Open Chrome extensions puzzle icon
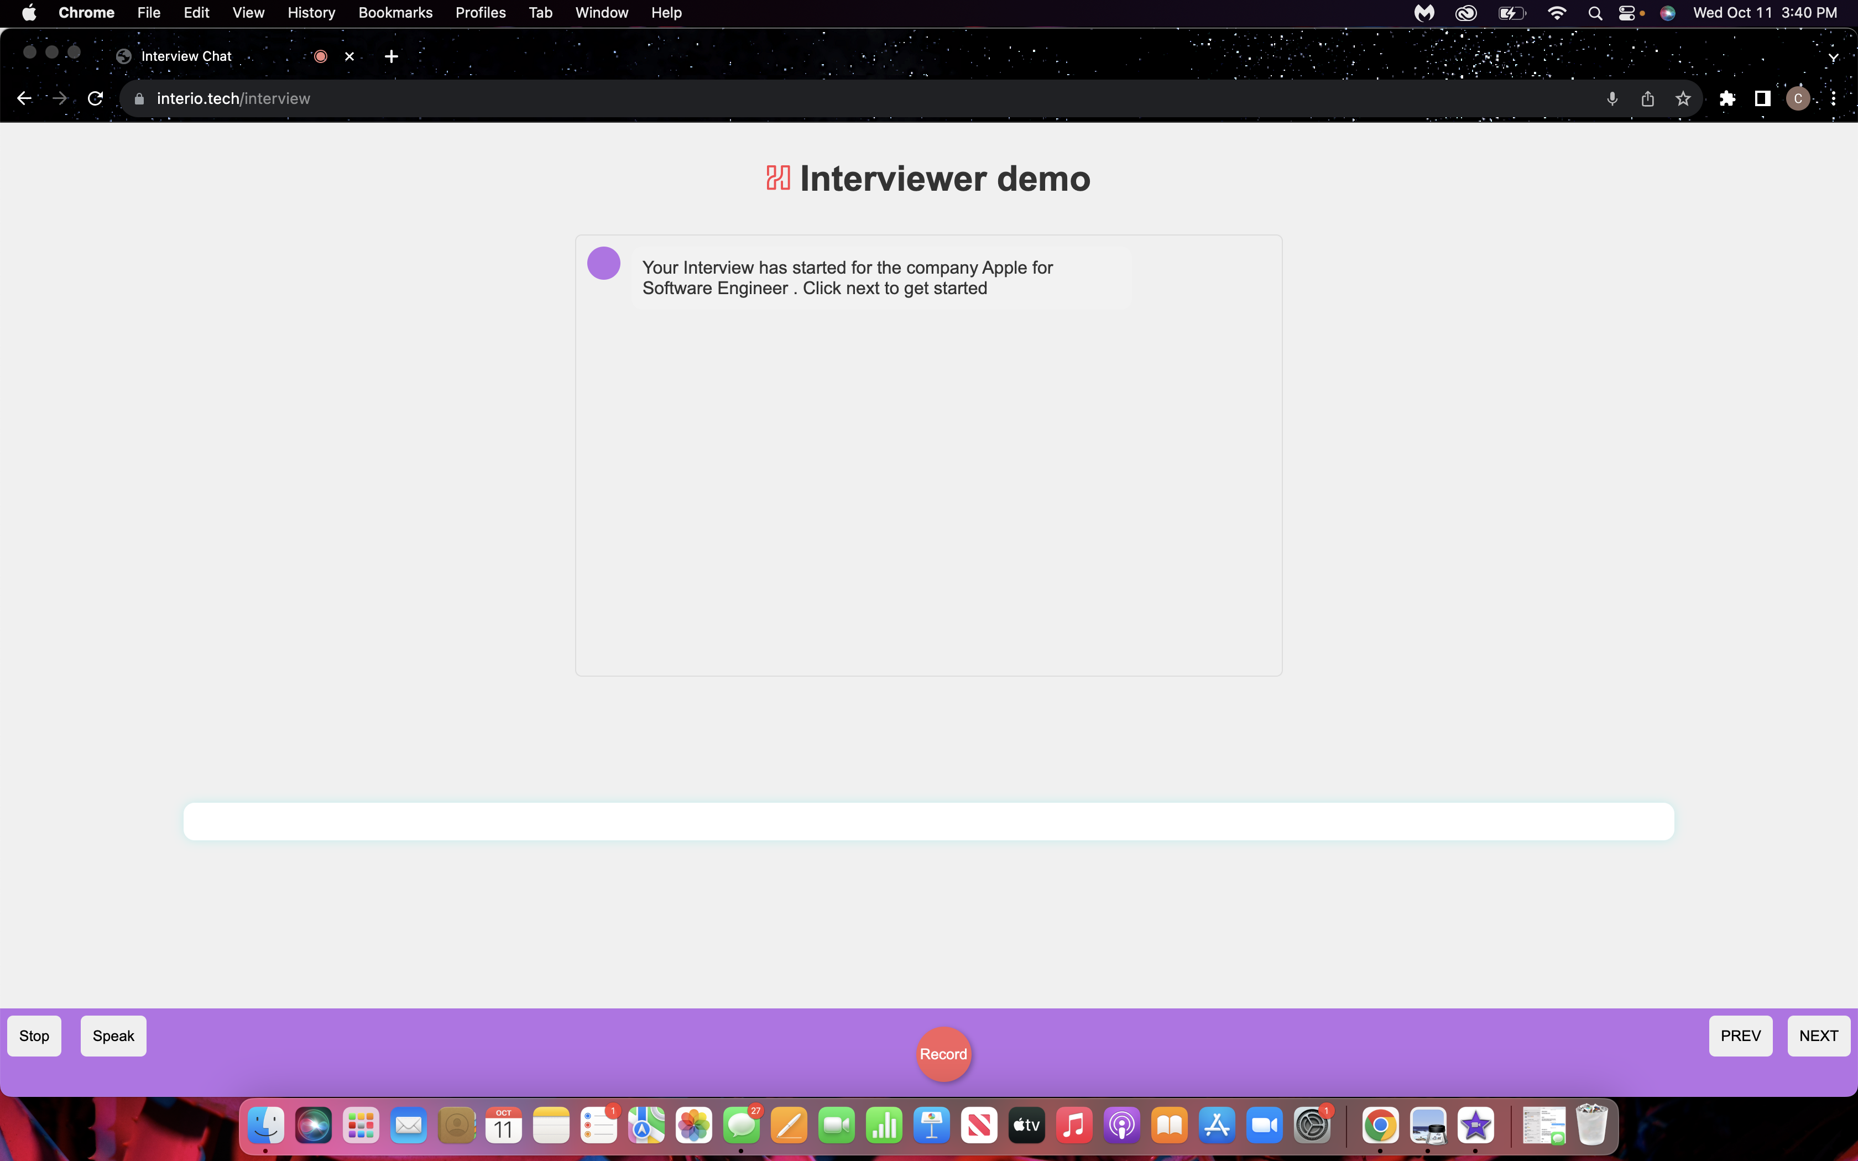Viewport: 1858px width, 1161px height. 1727,98
